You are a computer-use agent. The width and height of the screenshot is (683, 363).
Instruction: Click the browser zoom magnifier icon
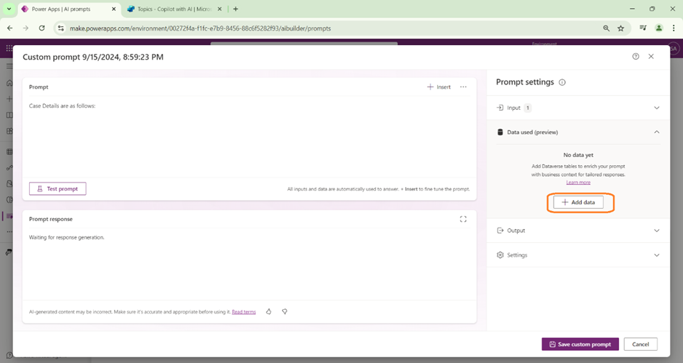(606, 28)
